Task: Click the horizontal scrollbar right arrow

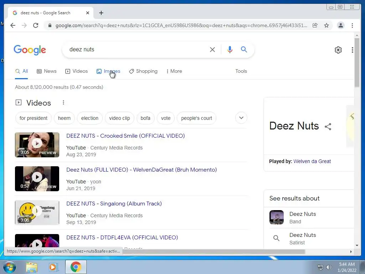Action: (351, 252)
